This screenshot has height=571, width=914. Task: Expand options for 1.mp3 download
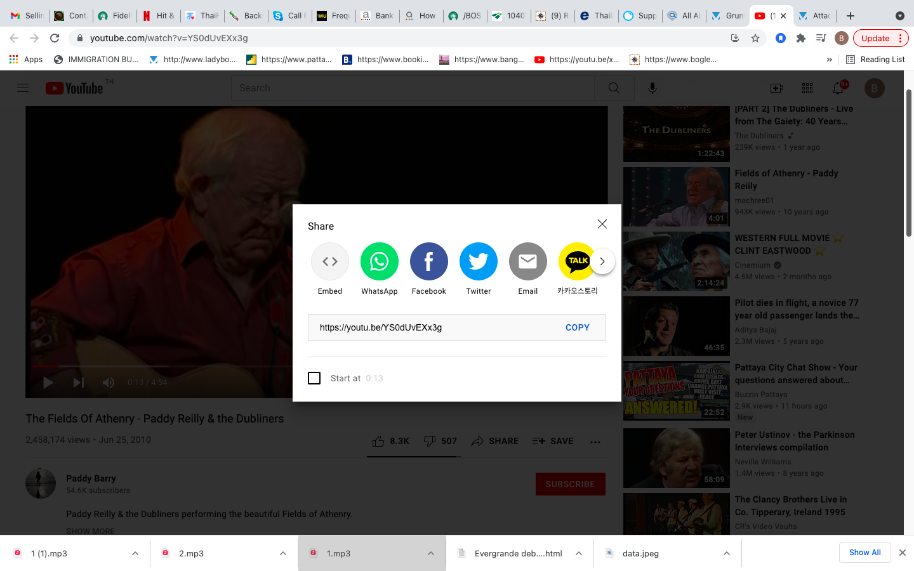pos(431,553)
